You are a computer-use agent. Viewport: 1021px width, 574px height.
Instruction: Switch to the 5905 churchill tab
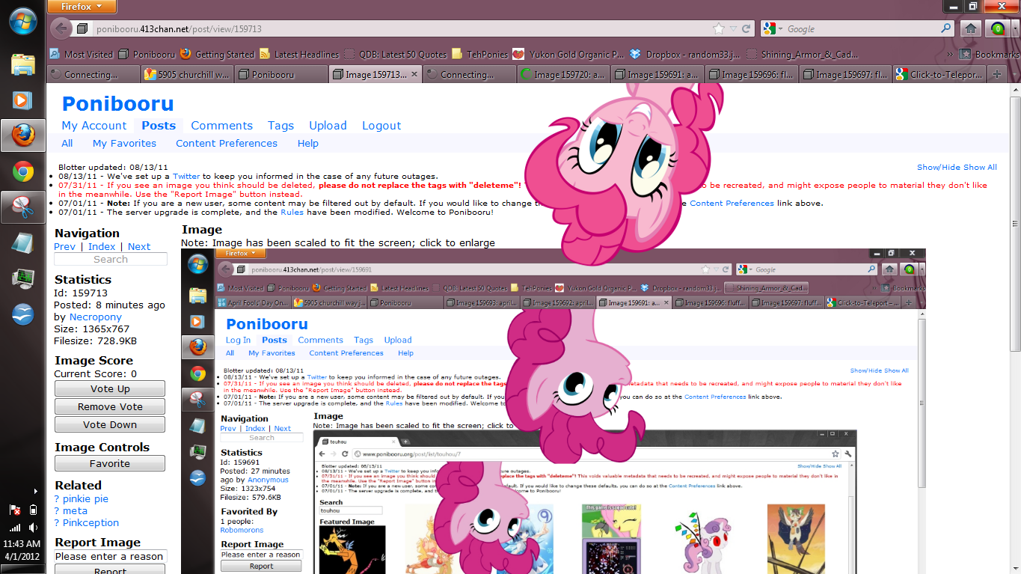tap(187, 74)
